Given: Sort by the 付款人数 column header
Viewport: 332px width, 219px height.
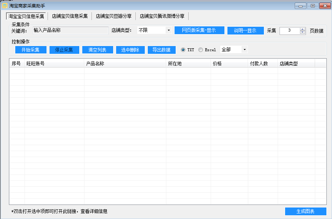Looking at the screenshot, I should coord(263,63).
